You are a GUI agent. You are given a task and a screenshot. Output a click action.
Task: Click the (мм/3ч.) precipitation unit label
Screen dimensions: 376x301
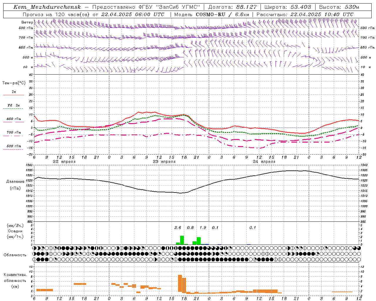(15, 225)
